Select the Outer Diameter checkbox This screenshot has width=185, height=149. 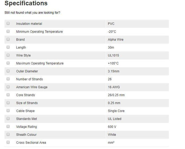click(x=8, y=71)
